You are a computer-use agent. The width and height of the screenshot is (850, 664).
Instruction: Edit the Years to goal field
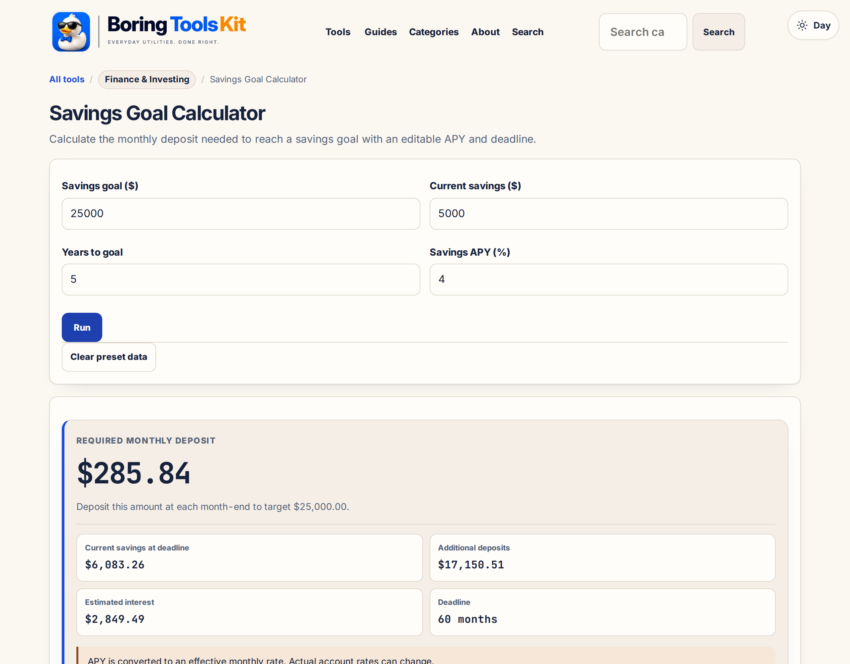tap(241, 280)
